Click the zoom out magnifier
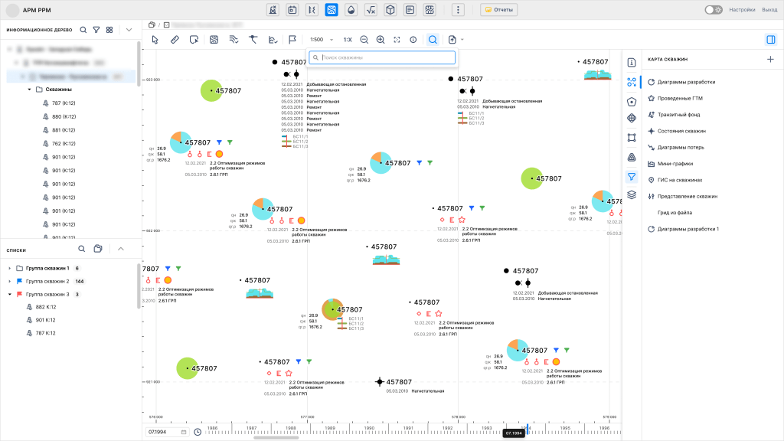 tap(364, 39)
